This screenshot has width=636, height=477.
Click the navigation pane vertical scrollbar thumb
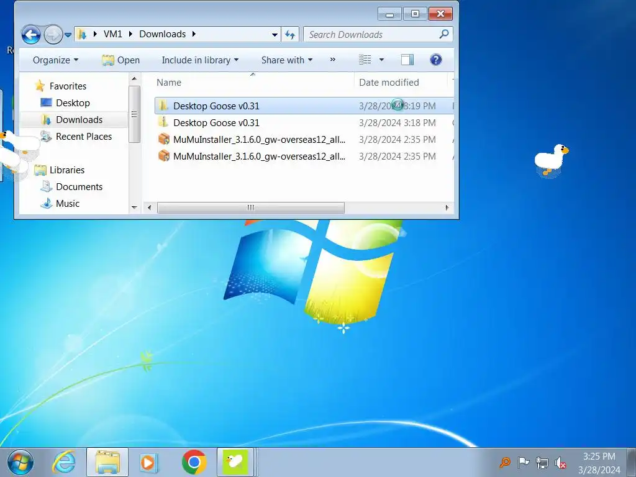click(134, 114)
